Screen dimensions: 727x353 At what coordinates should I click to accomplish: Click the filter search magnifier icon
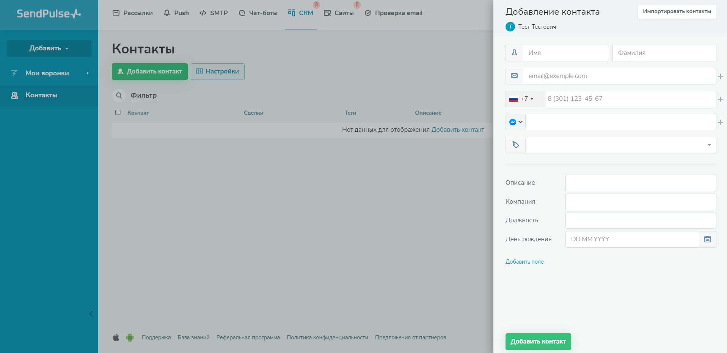click(119, 95)
